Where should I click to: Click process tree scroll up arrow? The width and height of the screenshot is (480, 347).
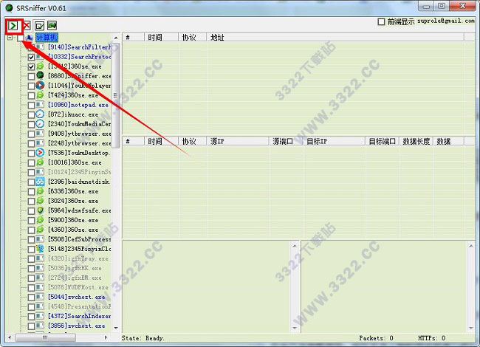coord(116,38)
